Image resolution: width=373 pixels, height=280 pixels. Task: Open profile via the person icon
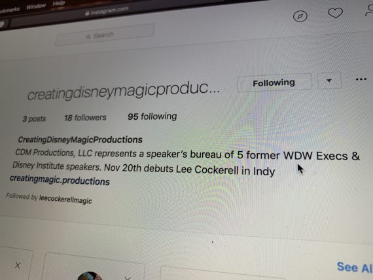click(369, 10)
